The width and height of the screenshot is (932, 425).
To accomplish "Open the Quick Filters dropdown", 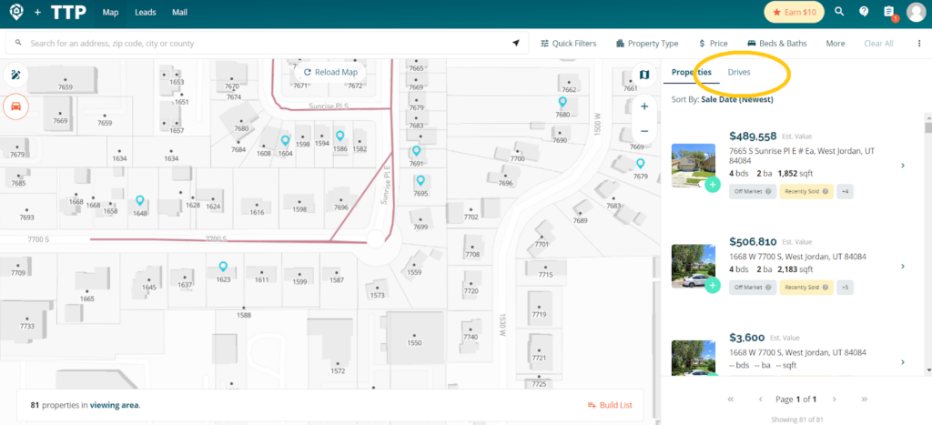I will (569, 43).
